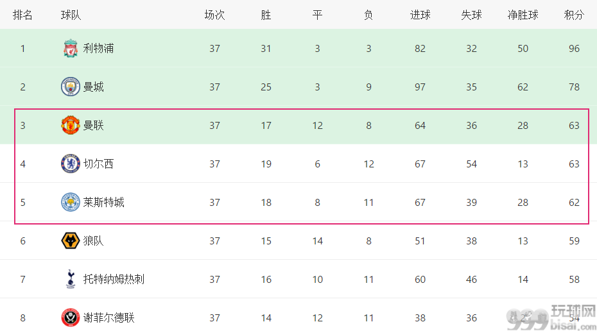
Task: Click the 进球 column header
Action: click(420, 15)
